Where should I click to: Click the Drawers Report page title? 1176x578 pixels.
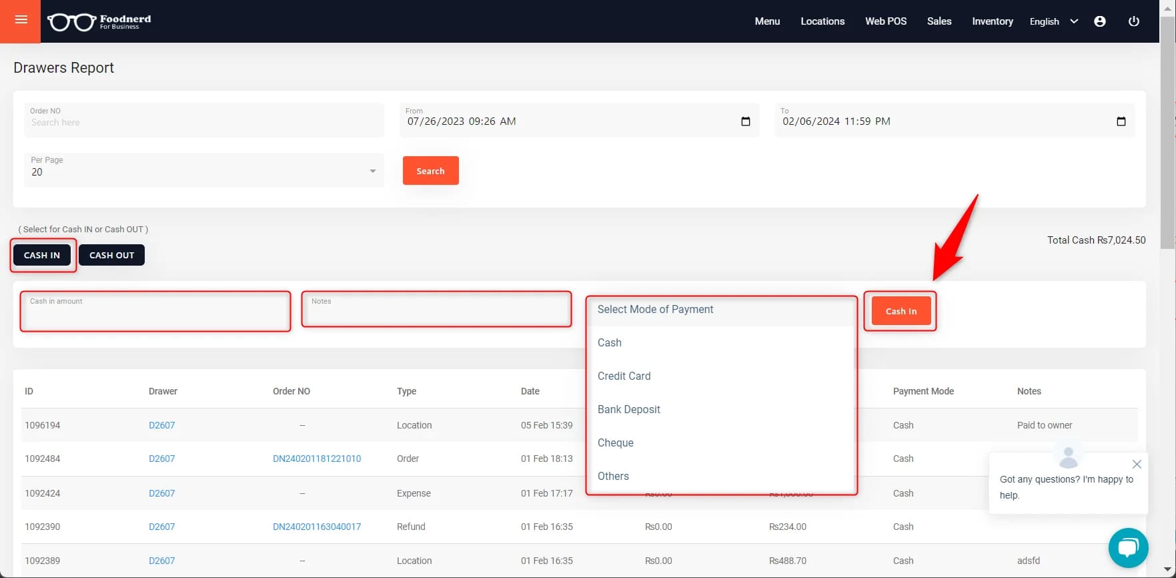63,67
